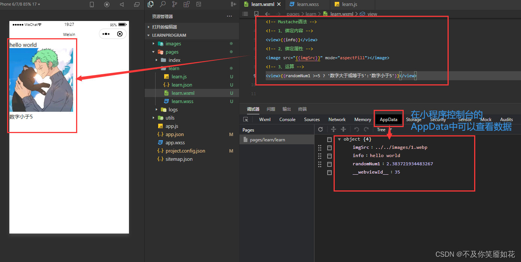The width and height of the screenshot is (521, 262).
Task: Click the redo arrow in the AppData toolbar
Action: click(x=366, y=129)
